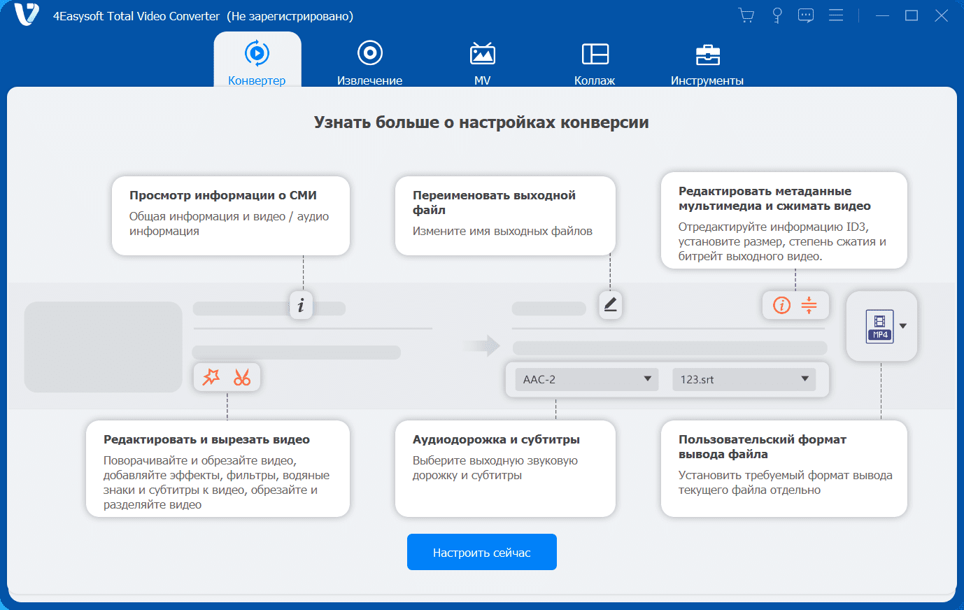The image size is (964, 610).
Task: Open the feedback chat icon
Action: pos(806,15)
